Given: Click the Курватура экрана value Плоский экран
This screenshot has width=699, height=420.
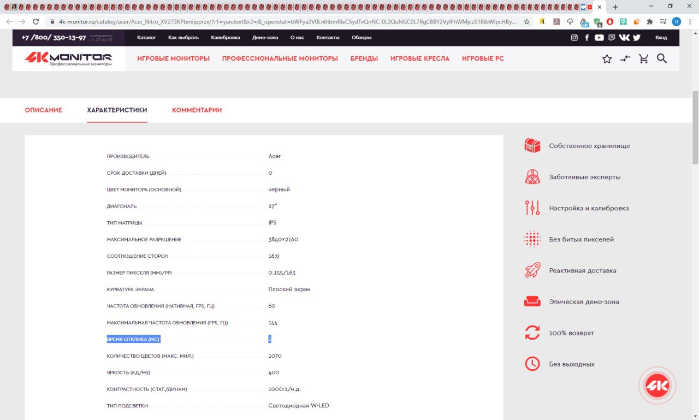Looking at the screenshot, I should pos(289,289).
